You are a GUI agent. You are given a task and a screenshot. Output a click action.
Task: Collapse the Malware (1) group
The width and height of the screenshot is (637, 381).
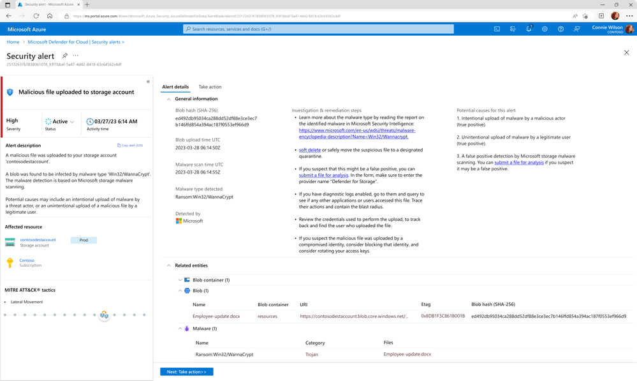click(180, 329)
